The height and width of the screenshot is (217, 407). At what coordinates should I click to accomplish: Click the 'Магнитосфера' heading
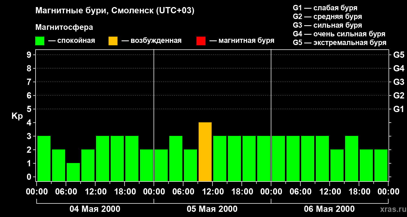click(64, 27)
